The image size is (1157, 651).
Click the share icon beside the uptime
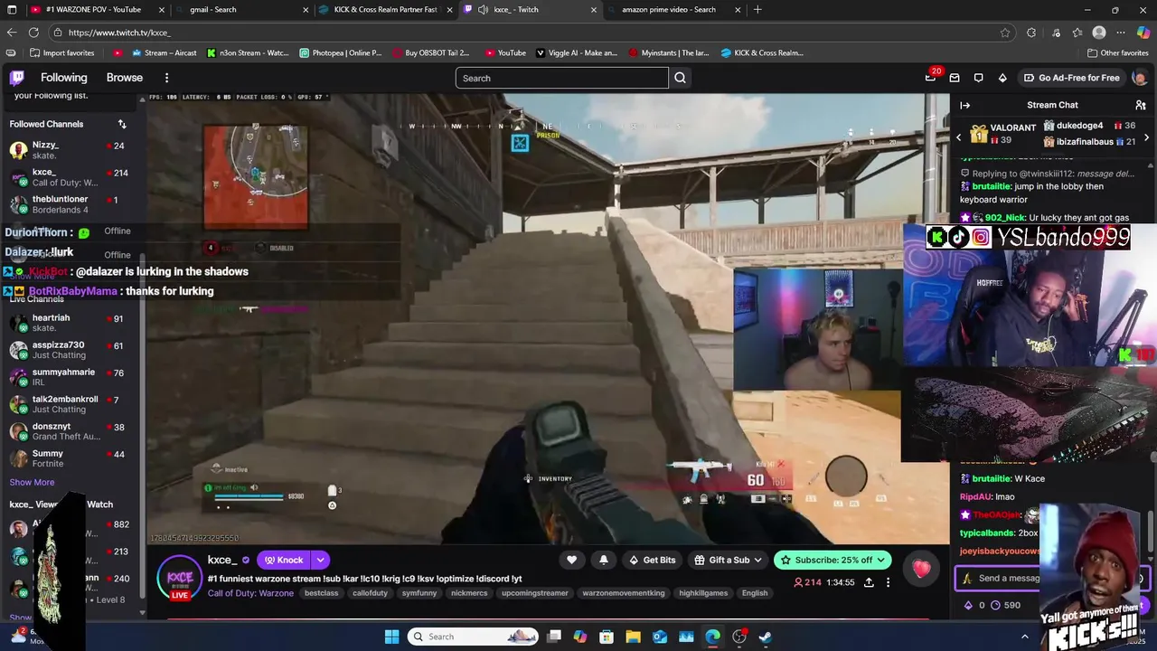tap(869, 582)
